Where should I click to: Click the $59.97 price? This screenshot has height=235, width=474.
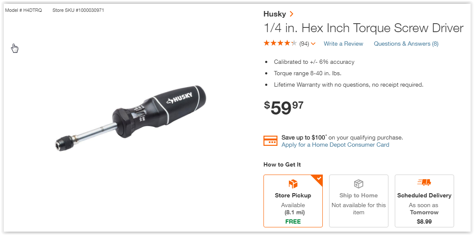point(283,108)
